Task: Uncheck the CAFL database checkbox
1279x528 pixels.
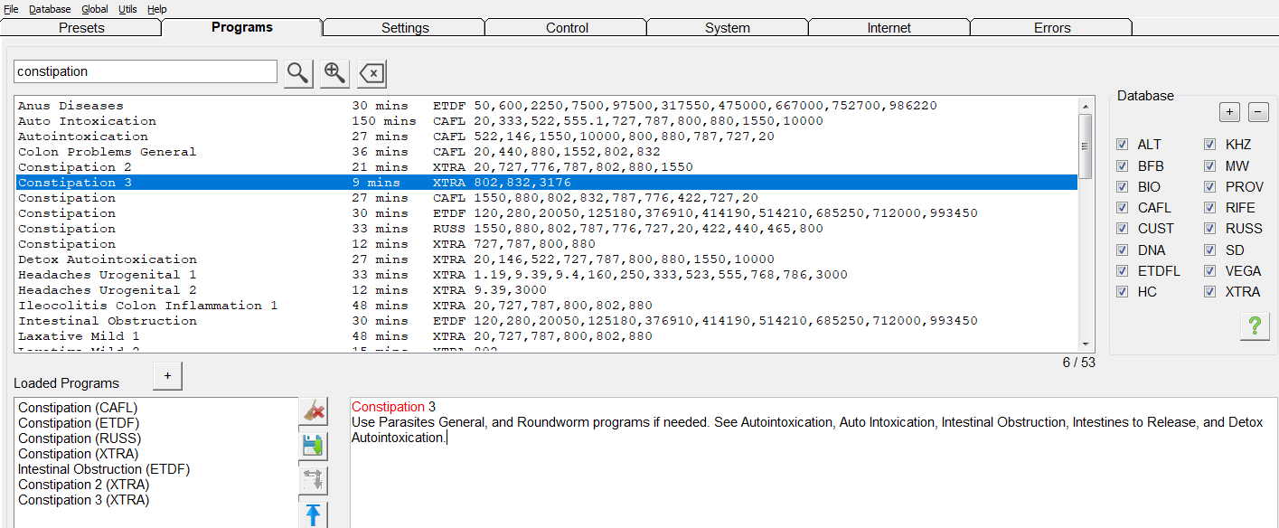Action: (1122, 208)
